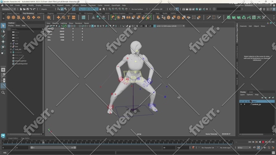Open the viewport Shading menu
Image resolution: width=276 pixels, height=155 pixels.
(55, 23)
